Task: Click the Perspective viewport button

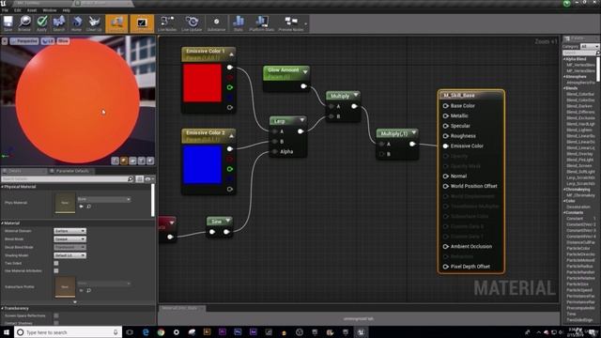Action: tap(24, 41)
